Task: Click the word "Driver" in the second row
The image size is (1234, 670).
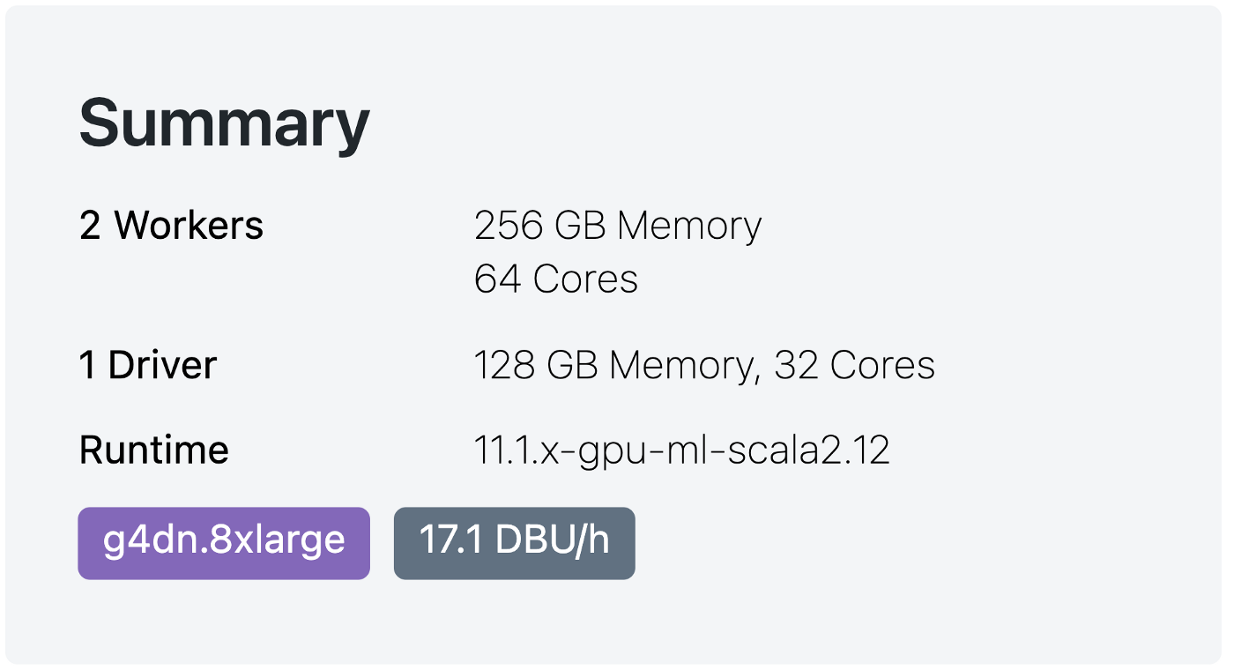Action: coord(162,365)
